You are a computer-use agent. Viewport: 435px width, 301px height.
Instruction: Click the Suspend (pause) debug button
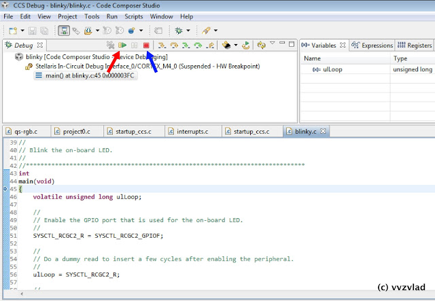tap(135, 45)
